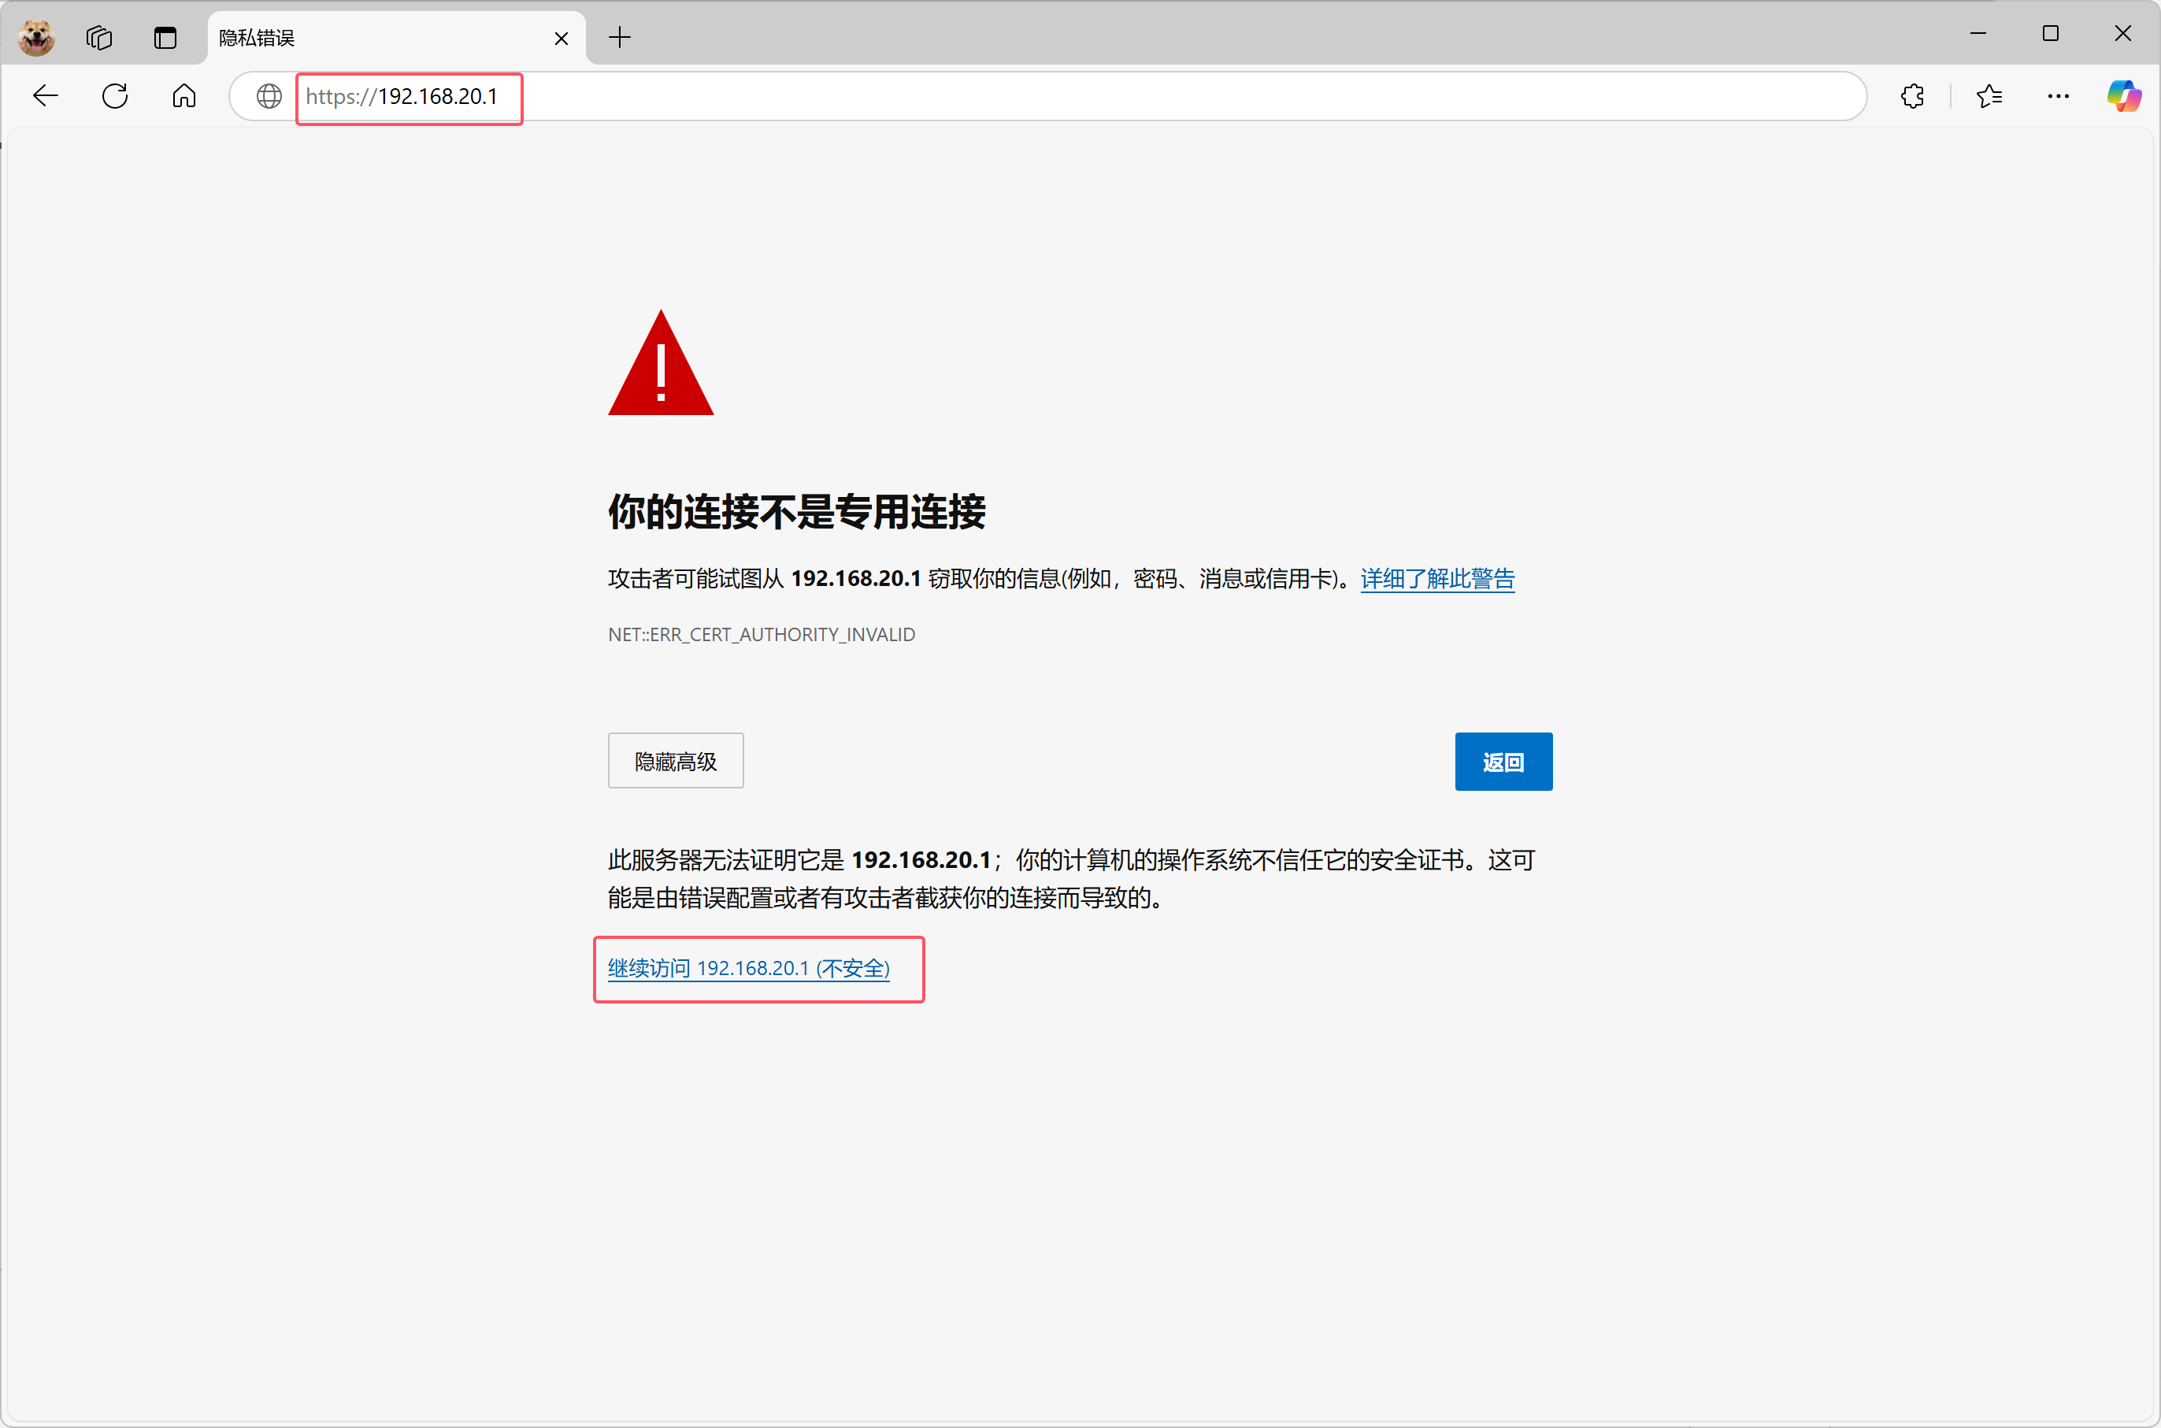2161x1428 pixels.
Task: Reload the page with refresh icon
Action: point(115,95)
